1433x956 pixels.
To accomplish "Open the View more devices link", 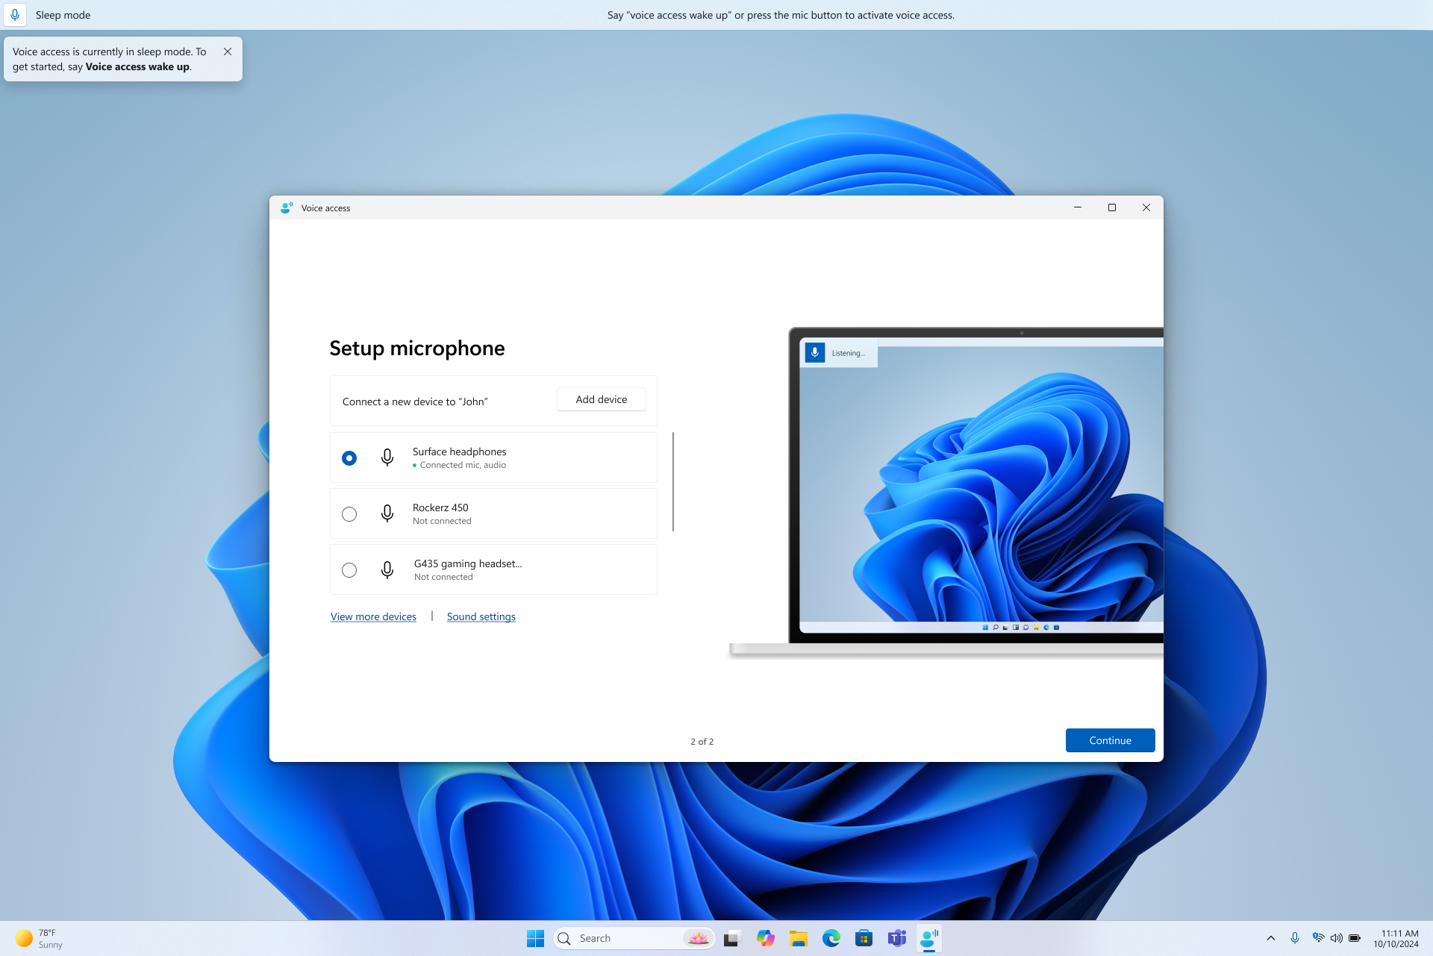I will click(373, 616).
